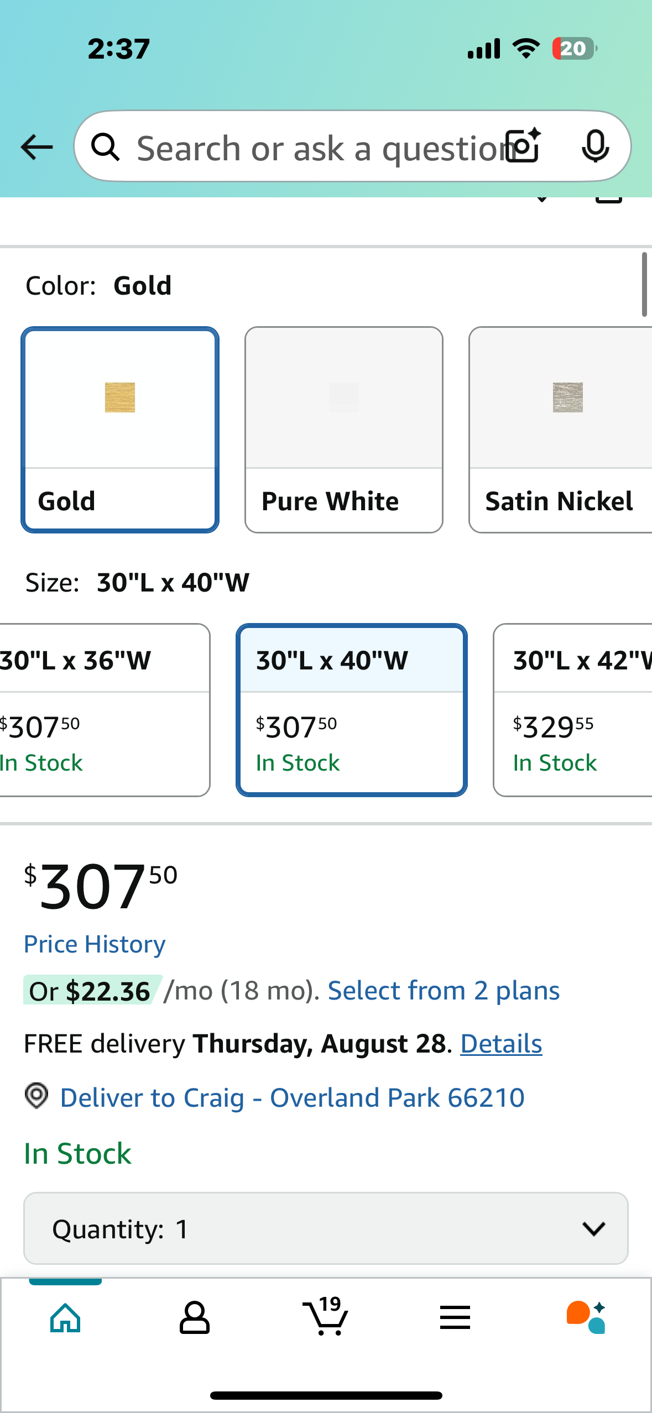Open camera lens search icon

click(524, 146)
